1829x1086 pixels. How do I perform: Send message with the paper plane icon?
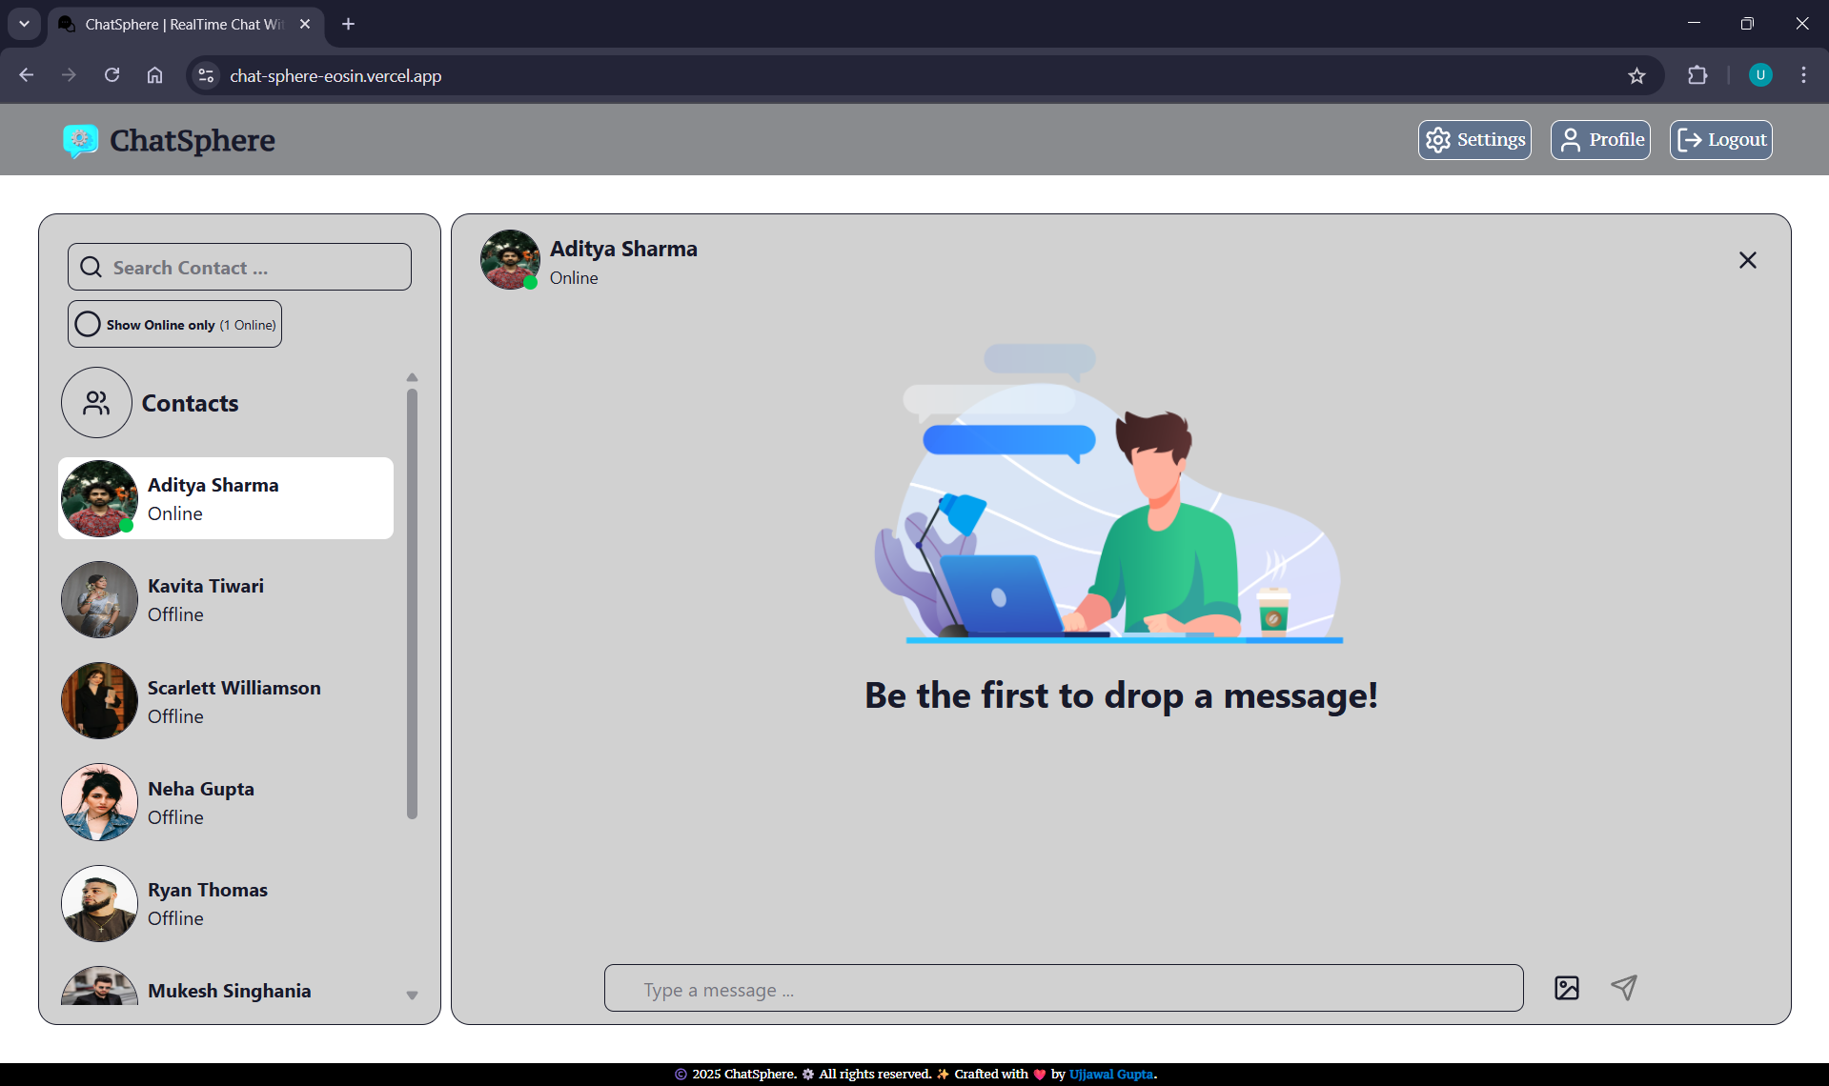[x=1624, y=988]
